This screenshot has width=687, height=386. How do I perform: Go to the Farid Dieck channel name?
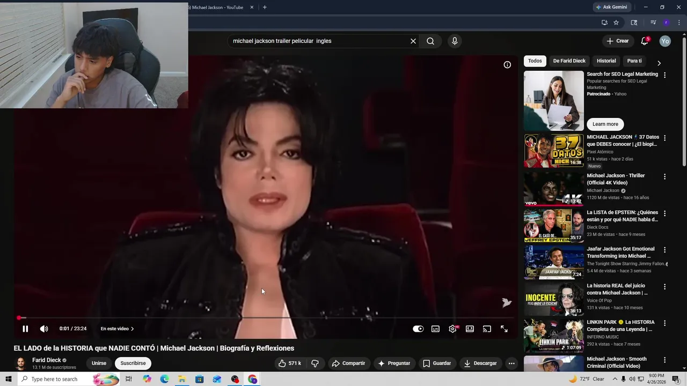[x=47, y=360]
